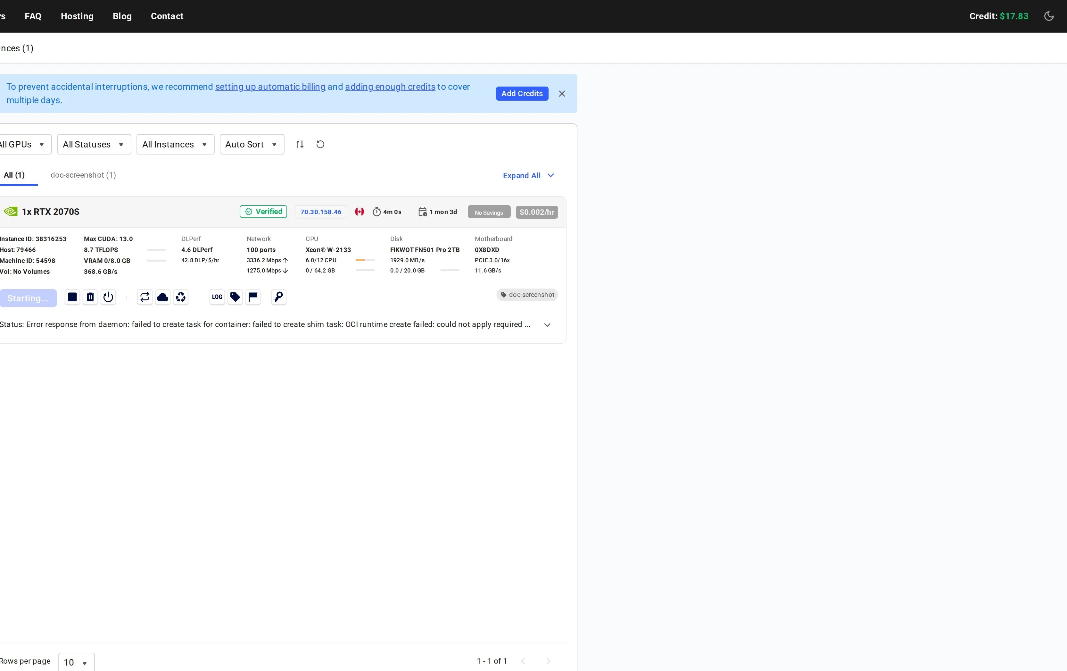Click the IP address 70.30.158.46
1067x671 pixels.
point(321,212)
